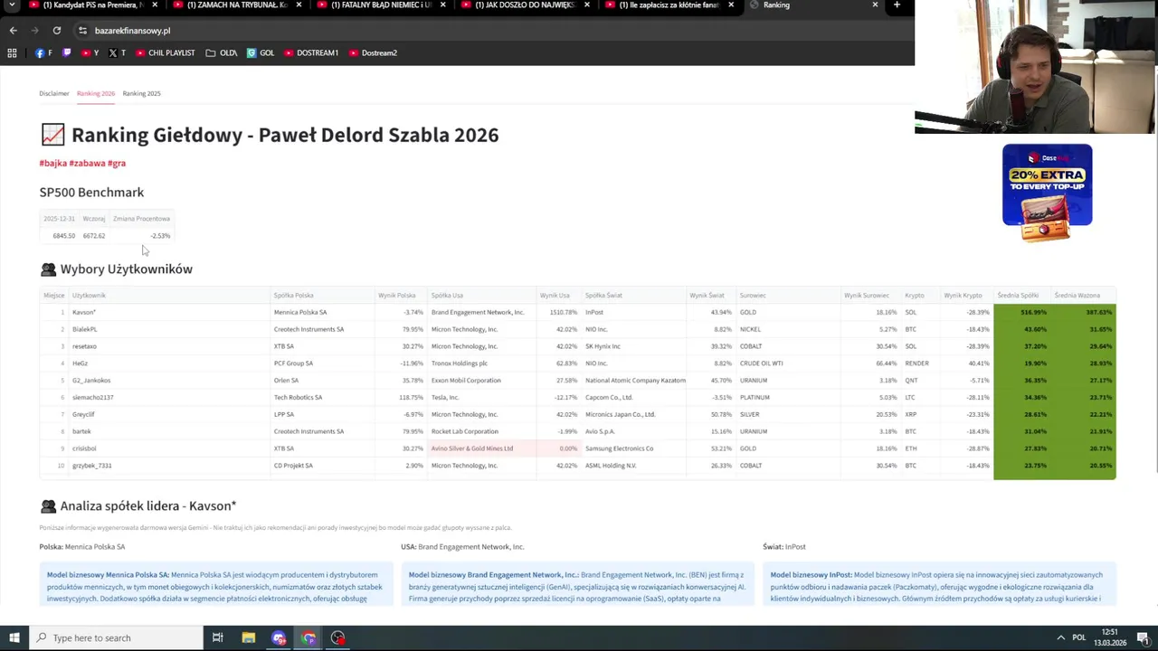
Task: Click site info icon in address bar
Action: pos(82,31)
